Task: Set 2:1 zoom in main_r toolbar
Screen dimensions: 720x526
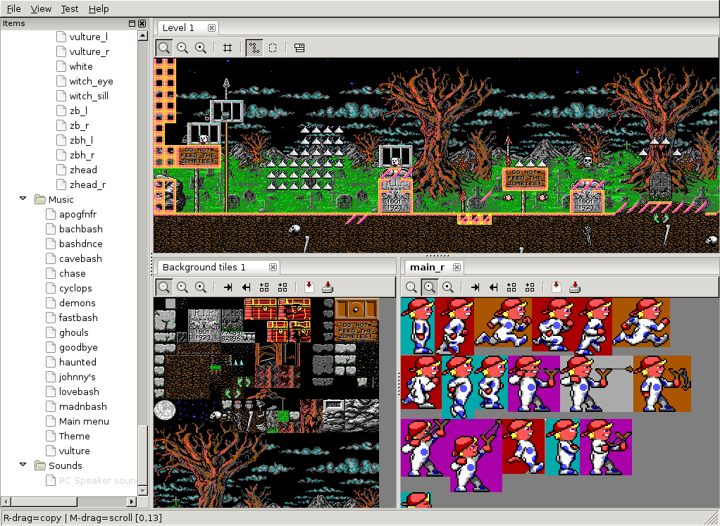Action: pos(429,287)
